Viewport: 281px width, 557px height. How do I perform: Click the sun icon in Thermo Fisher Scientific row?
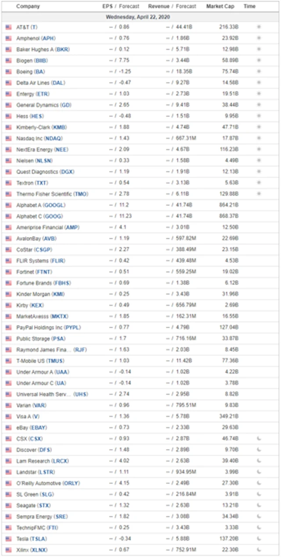click(259, 194)
